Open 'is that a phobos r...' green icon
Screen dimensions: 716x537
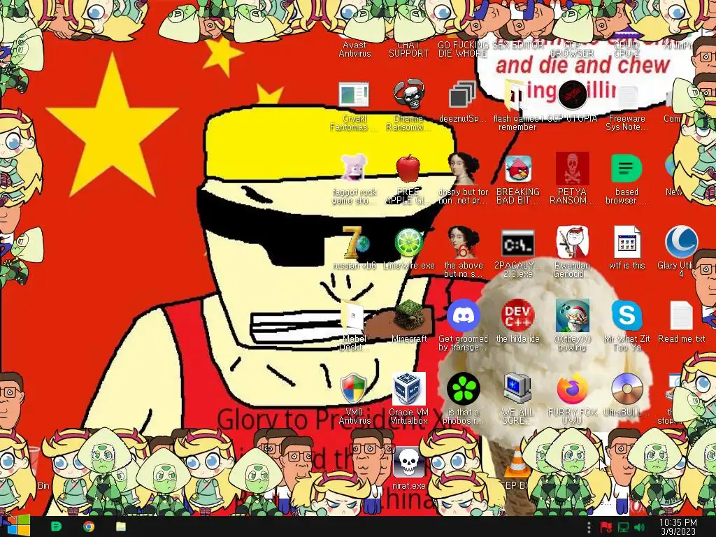(463, 389)
